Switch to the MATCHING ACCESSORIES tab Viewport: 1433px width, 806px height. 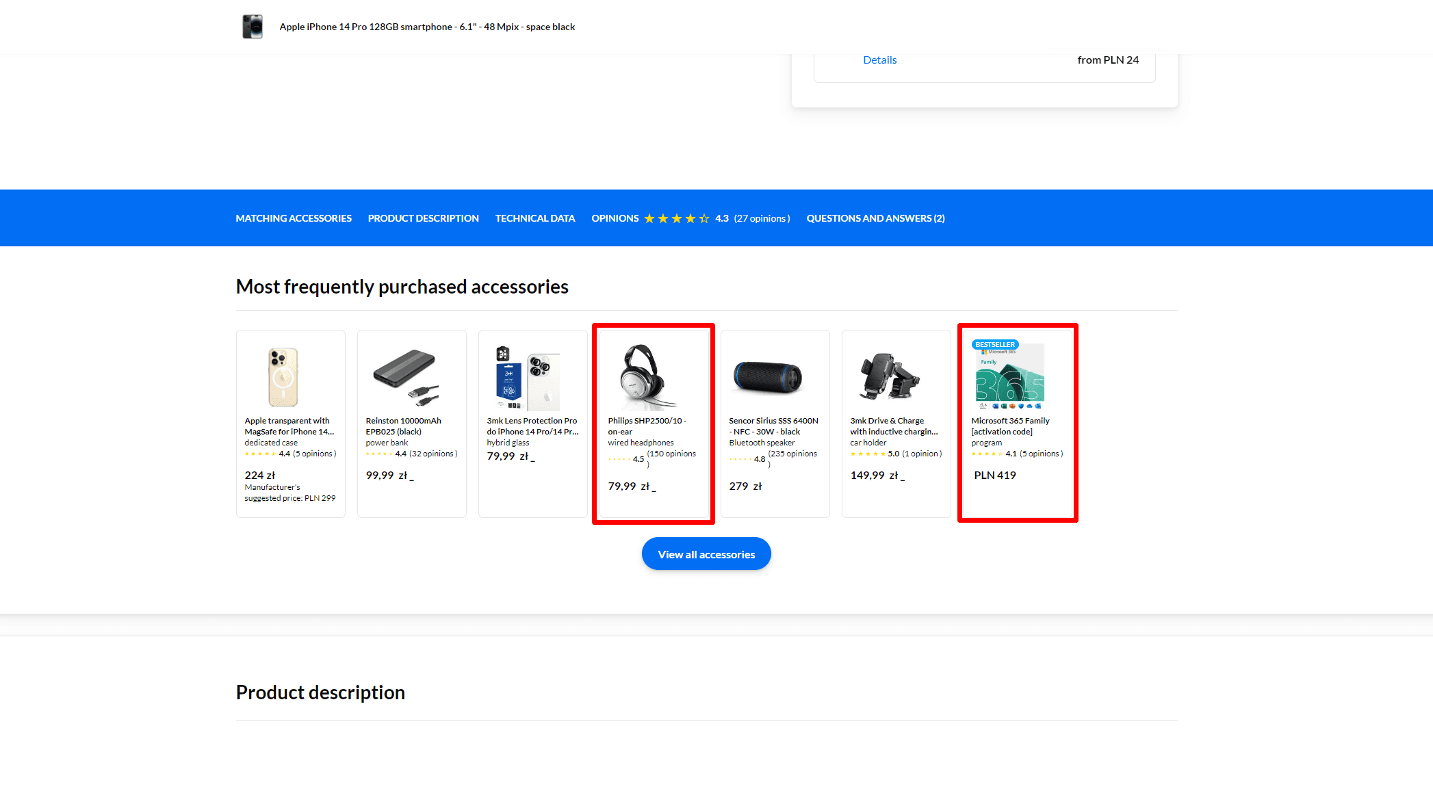293,218
